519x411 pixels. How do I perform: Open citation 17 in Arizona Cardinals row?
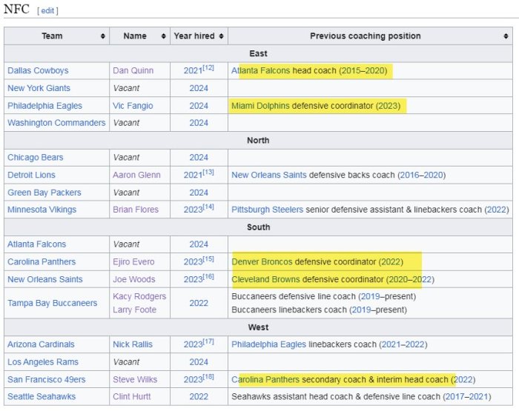(x=208, y=341)
